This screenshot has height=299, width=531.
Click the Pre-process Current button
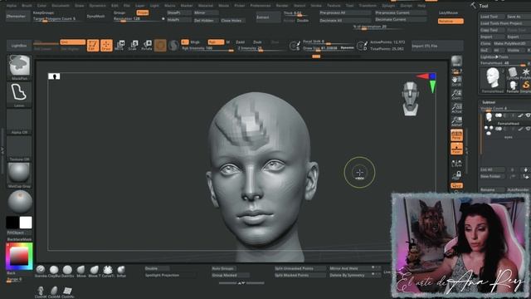[400, 12]
